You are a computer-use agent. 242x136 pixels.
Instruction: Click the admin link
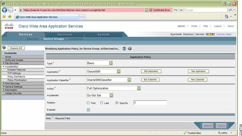pyautogui.click(x=181, y=26)
